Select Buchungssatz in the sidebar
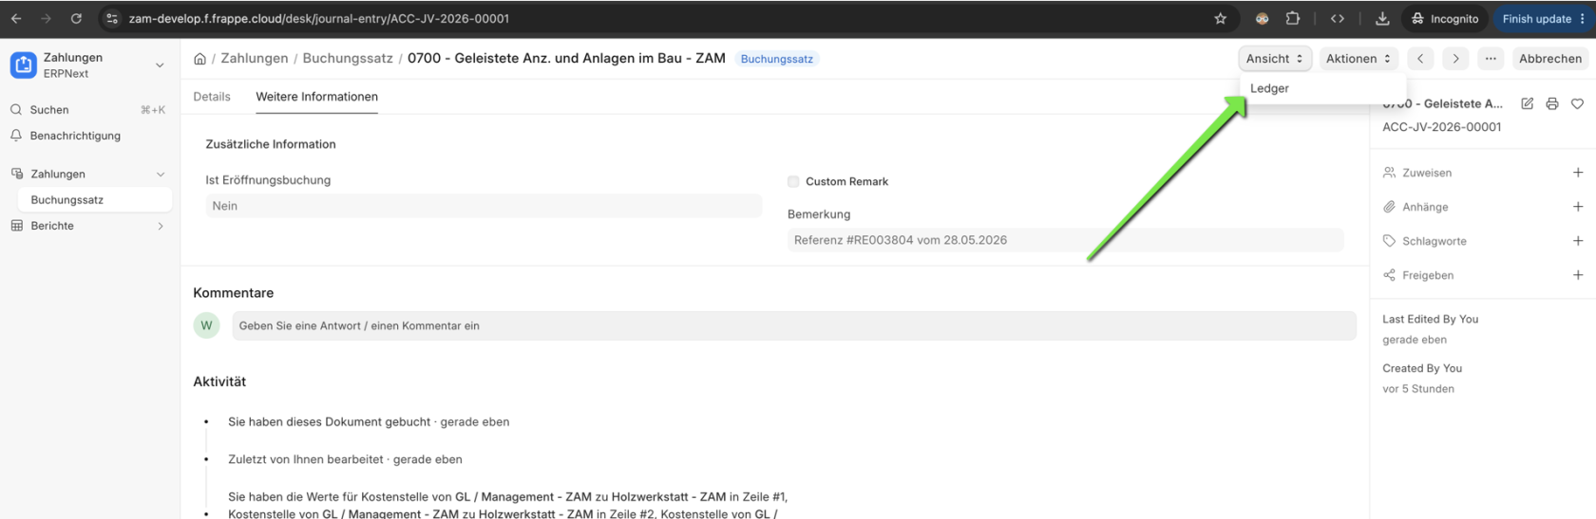Screen dimensions: 1596x519 (94, 199)
